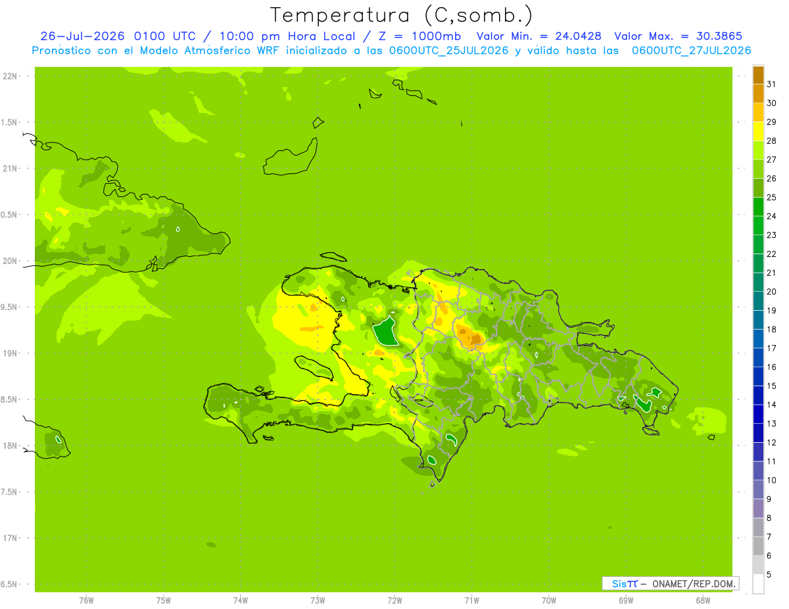Click the title Temperatura (C,somb.)

tap(401, 14)
